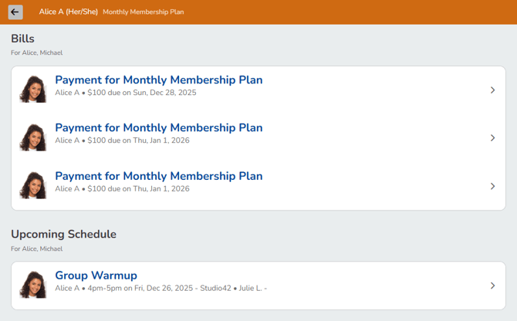Click Monthly Membership Plan in the top bar
The width and height of the screenshot is (517, 321).
tap(143, 12)
